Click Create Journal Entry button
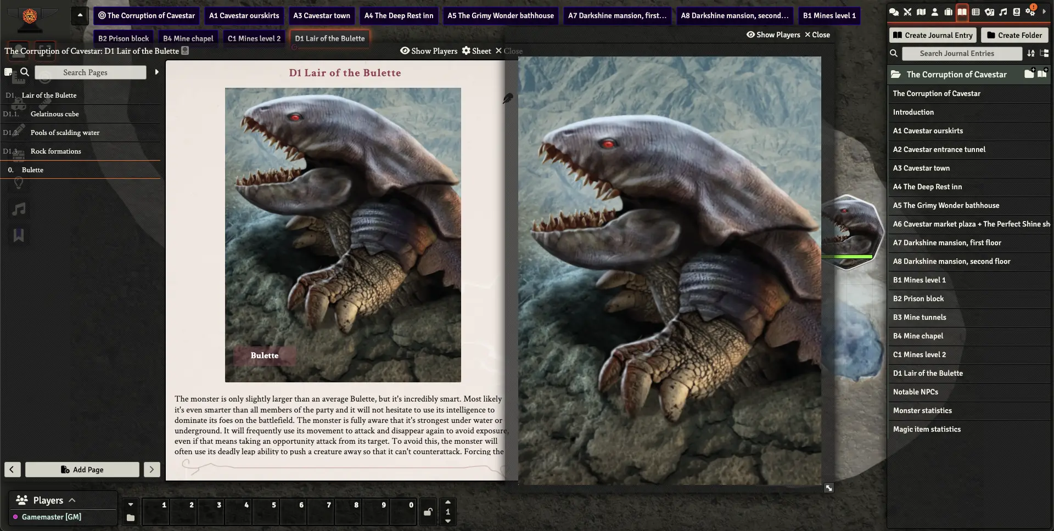 coord(933,35)
